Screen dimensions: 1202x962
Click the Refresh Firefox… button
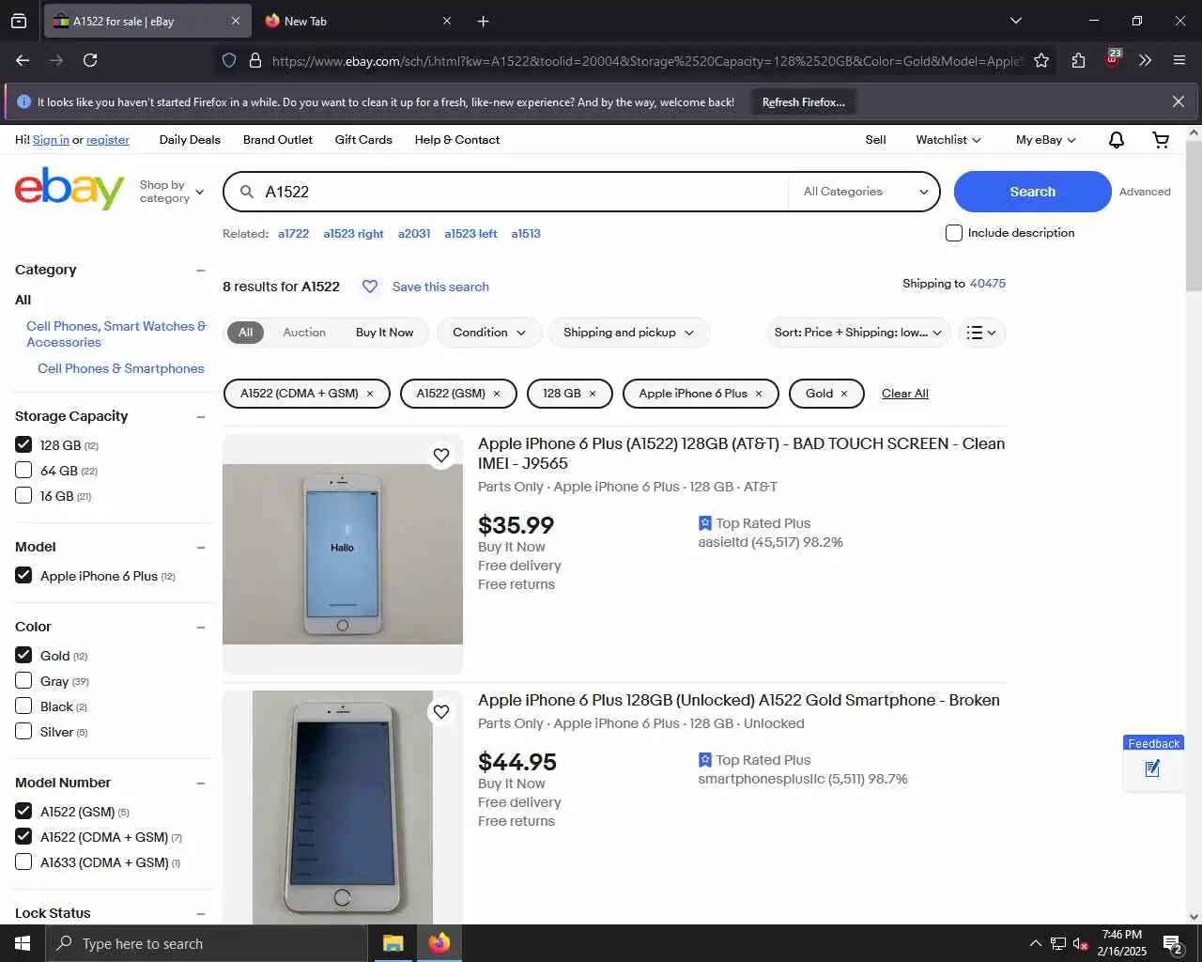pos(804,101)
